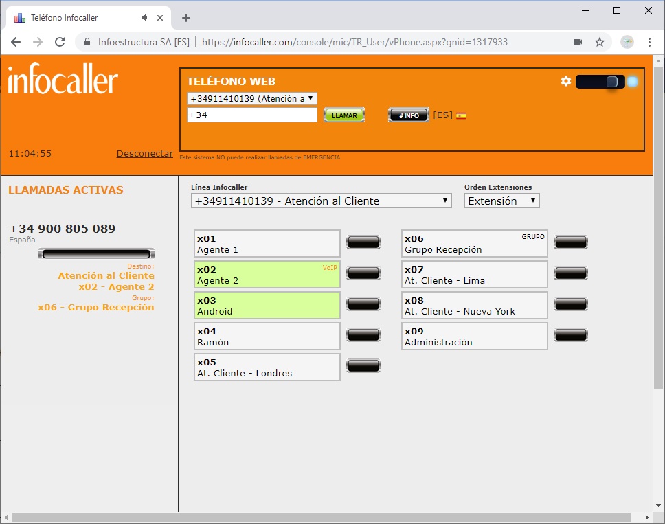Click the horizontal scrollbar left arrow

click(x=6, y=517)
